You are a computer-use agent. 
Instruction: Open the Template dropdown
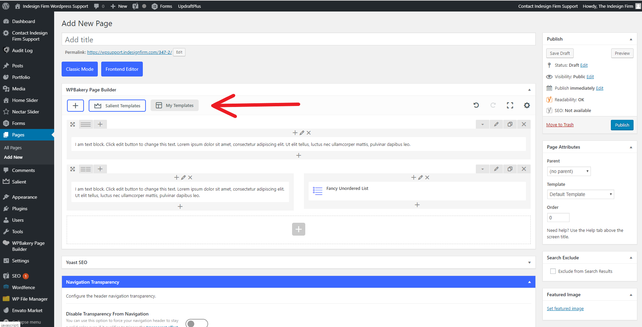click(580, 194)
